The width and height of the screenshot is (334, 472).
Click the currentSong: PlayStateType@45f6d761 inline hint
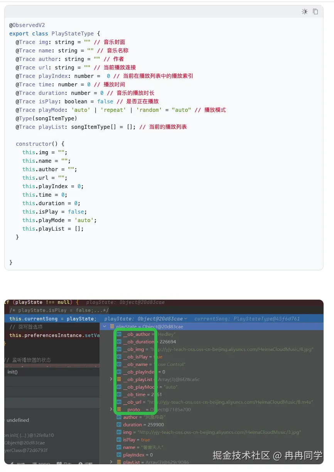[x=247, y=319]
